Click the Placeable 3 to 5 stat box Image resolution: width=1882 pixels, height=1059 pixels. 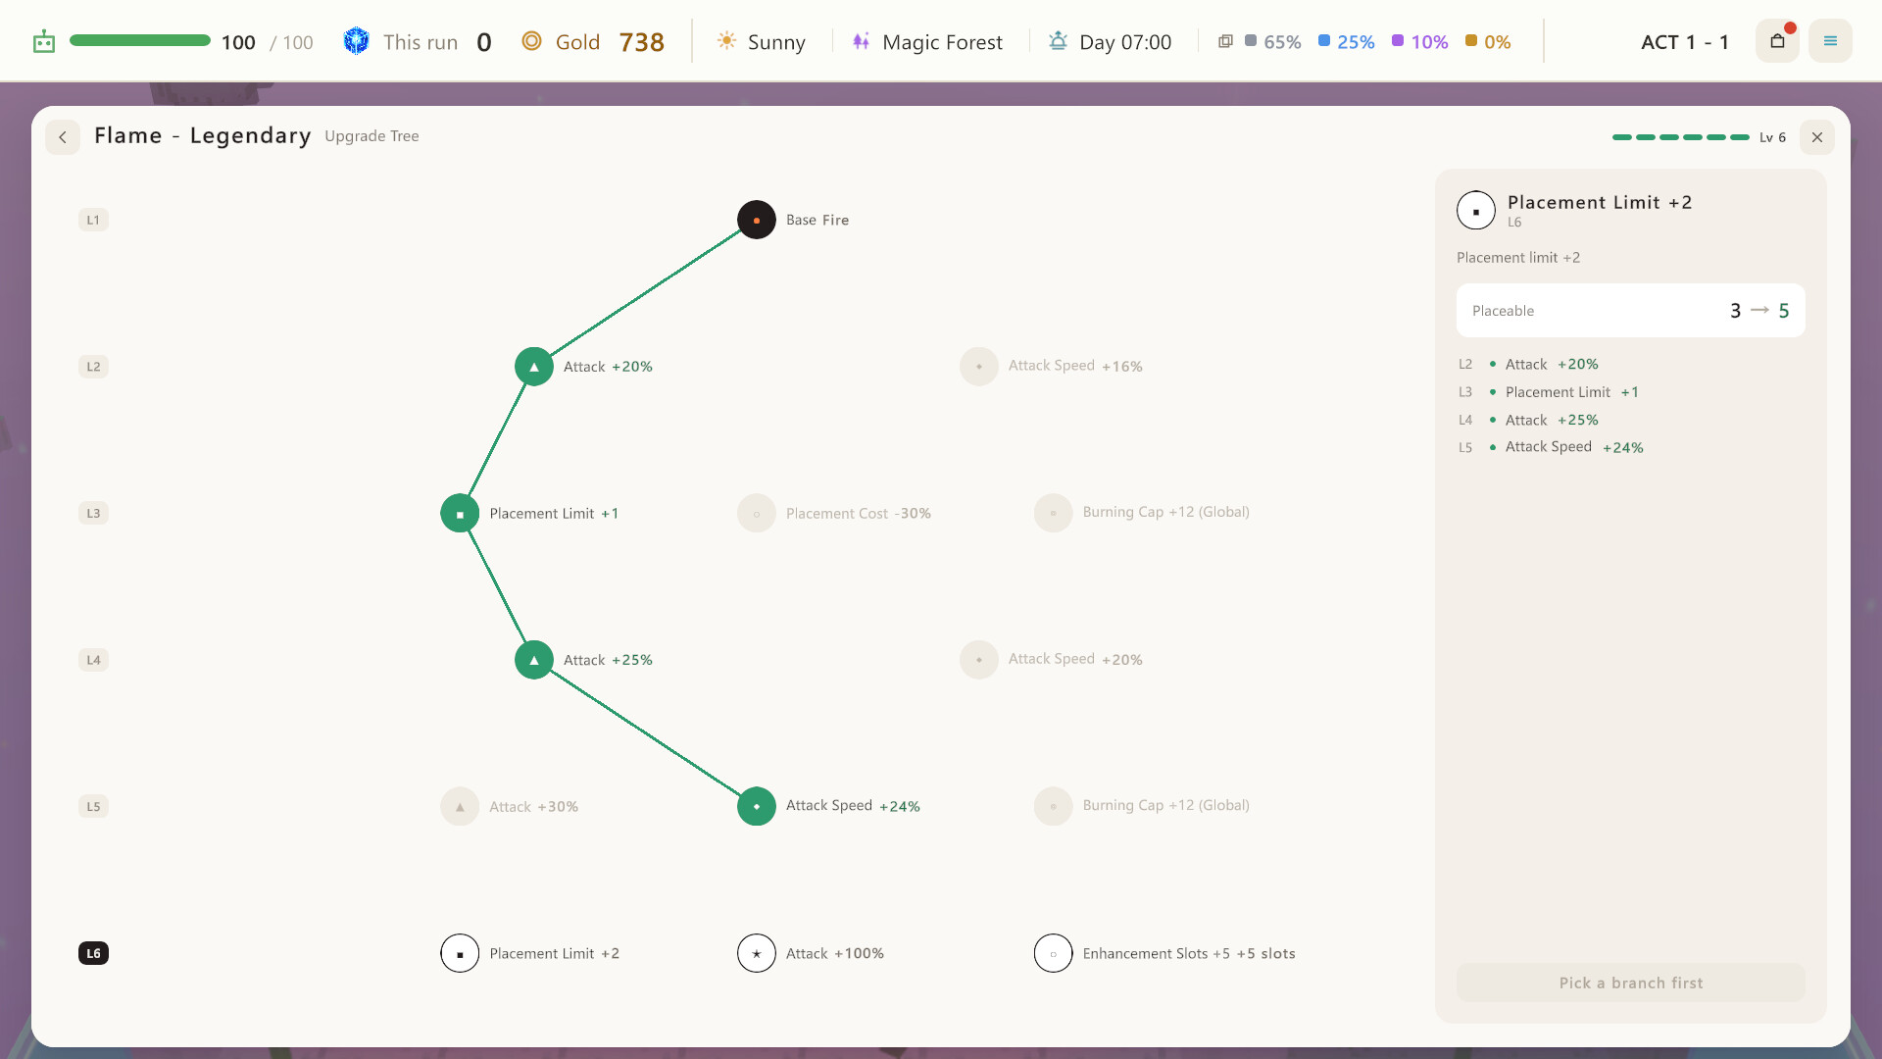(1631, 311)
